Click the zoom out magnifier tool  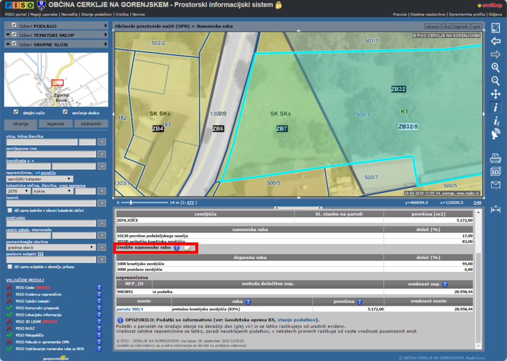[x=495, y=81]
